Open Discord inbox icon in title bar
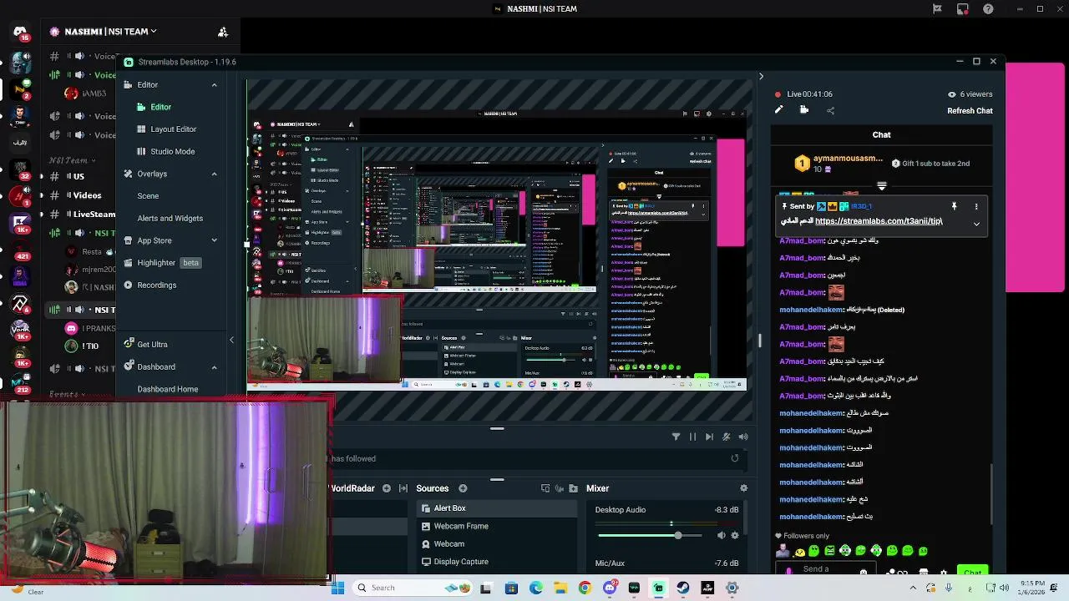Image resolution: width=1069 pixels, height=601 pixels. [963, 9]
